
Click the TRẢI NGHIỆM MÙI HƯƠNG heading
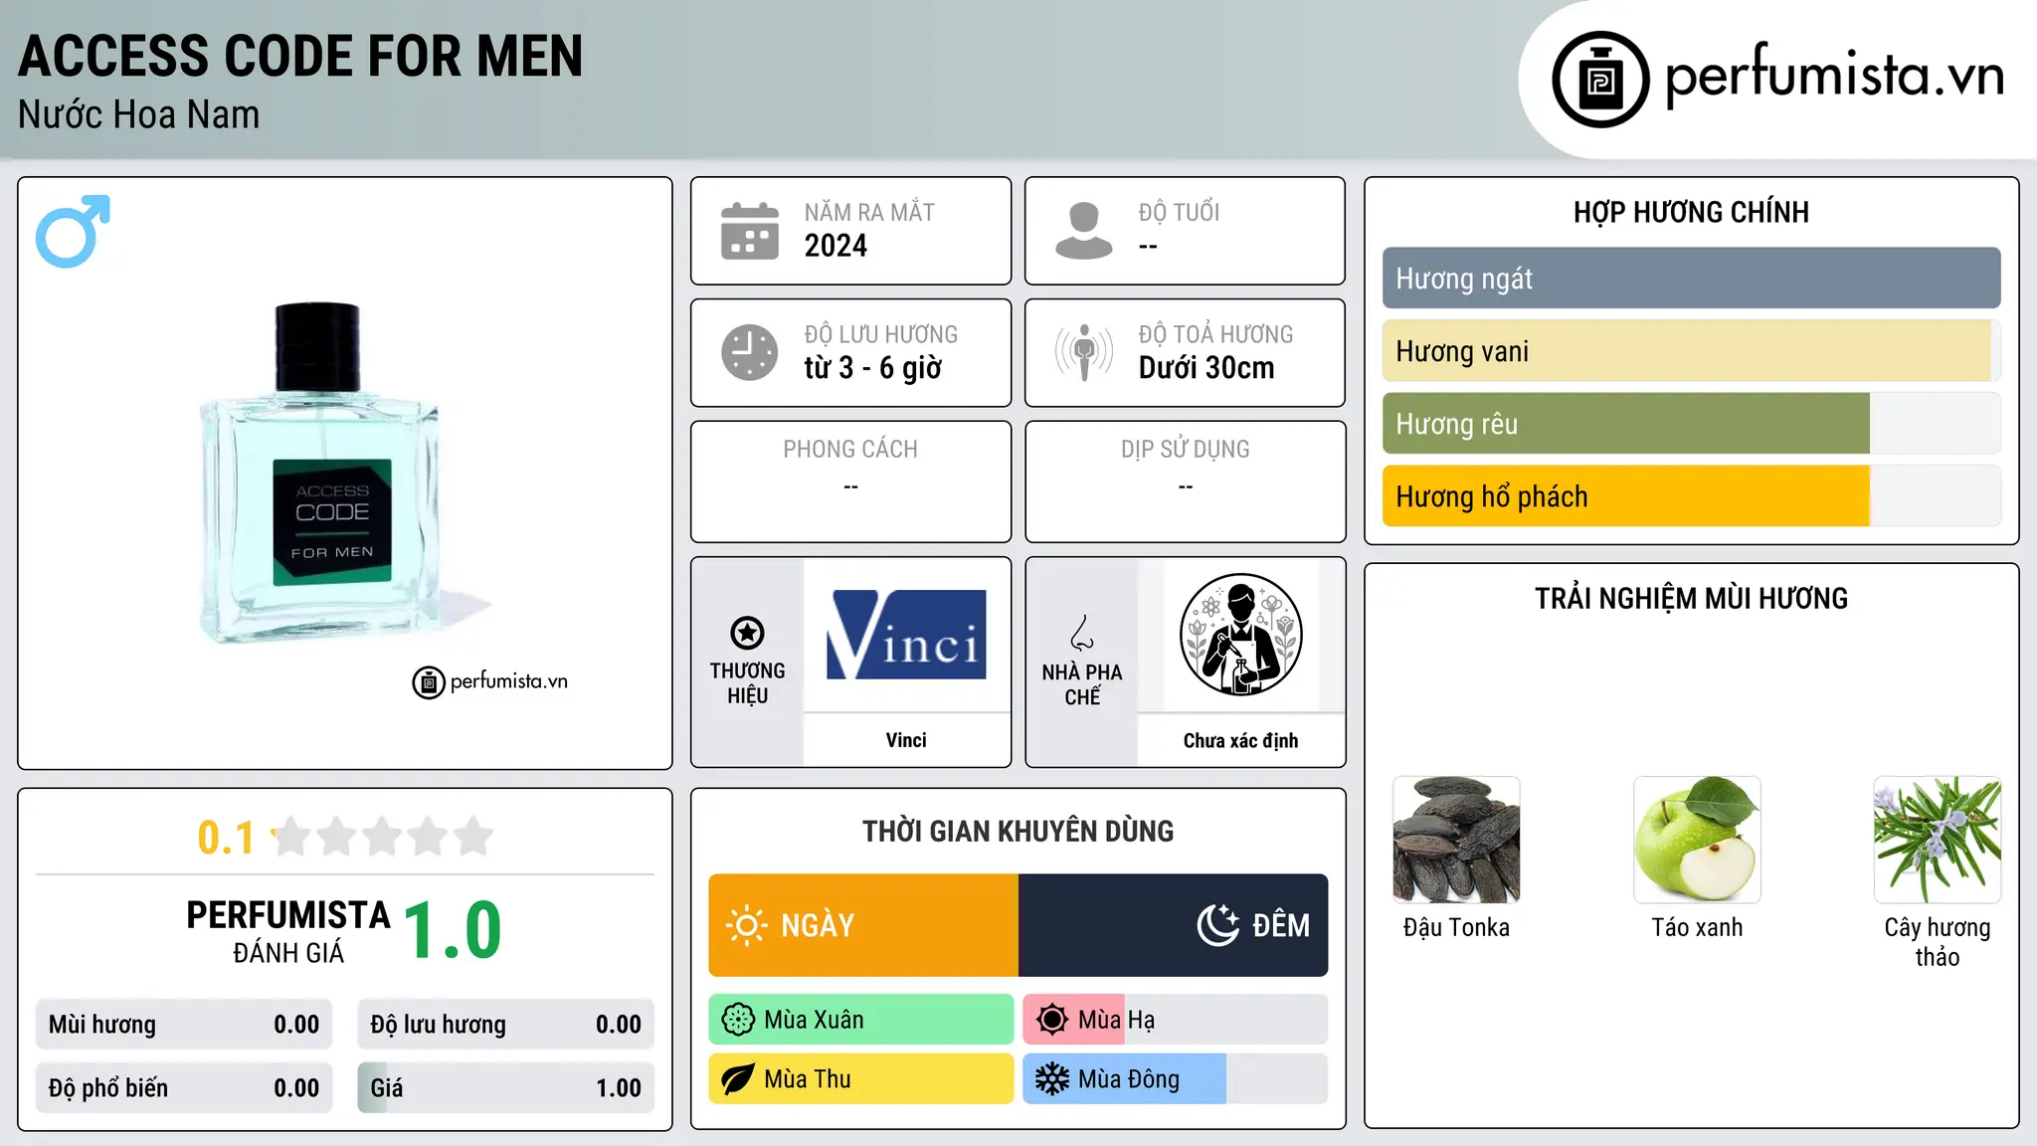point(1691,599)
